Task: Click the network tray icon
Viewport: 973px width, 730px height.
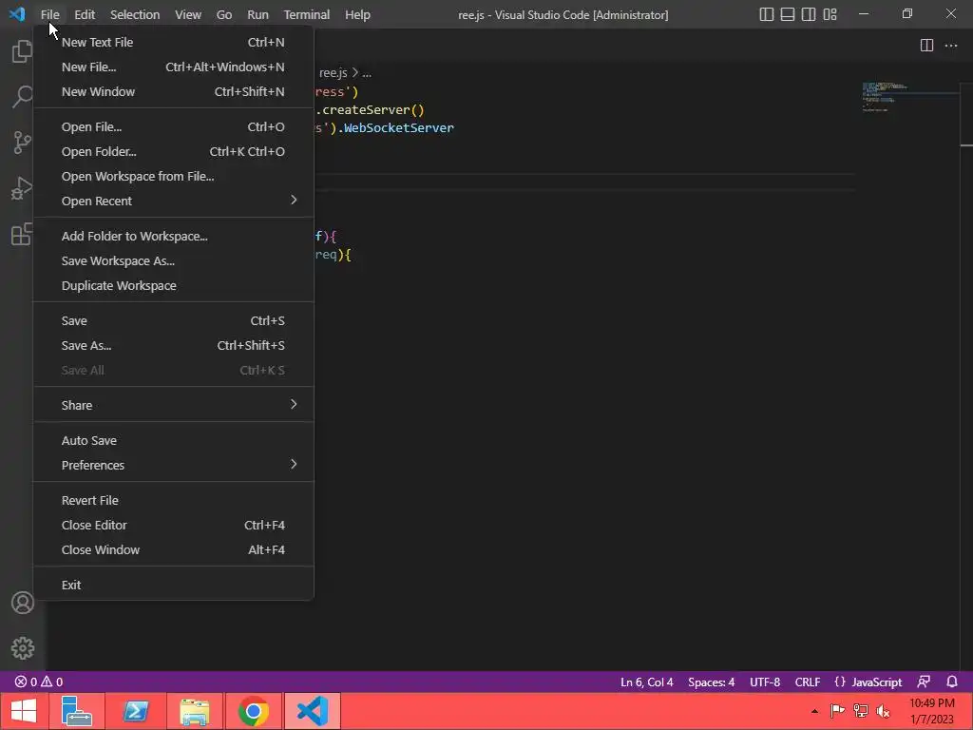Action: pos(860,711)
